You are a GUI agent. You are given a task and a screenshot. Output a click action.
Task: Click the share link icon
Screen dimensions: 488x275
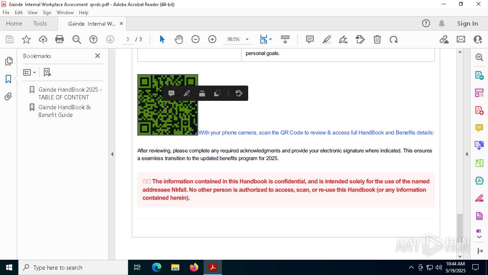tap(444, 39)
